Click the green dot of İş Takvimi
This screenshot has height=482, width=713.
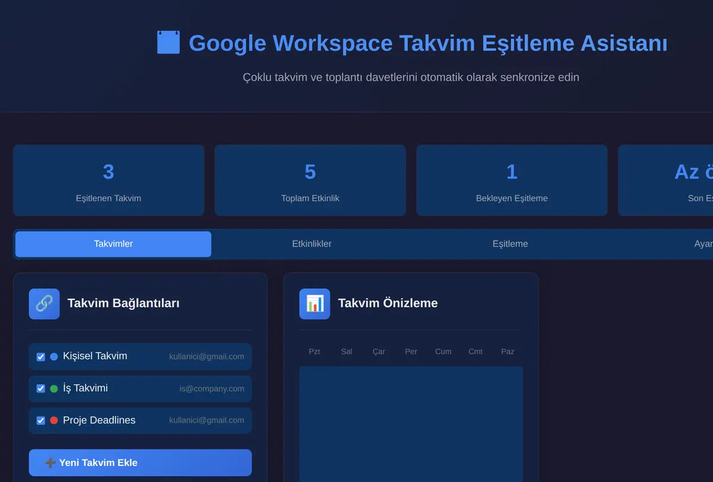click(x=54, y=389)
